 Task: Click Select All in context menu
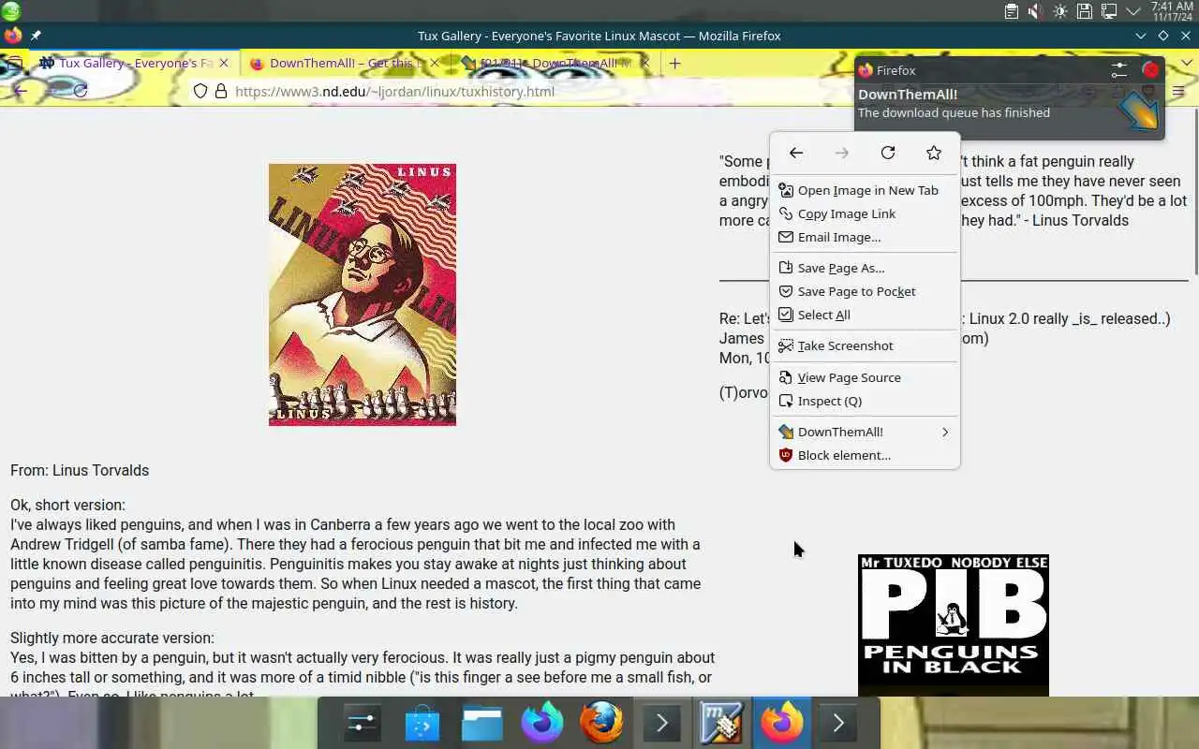[865, 315]
